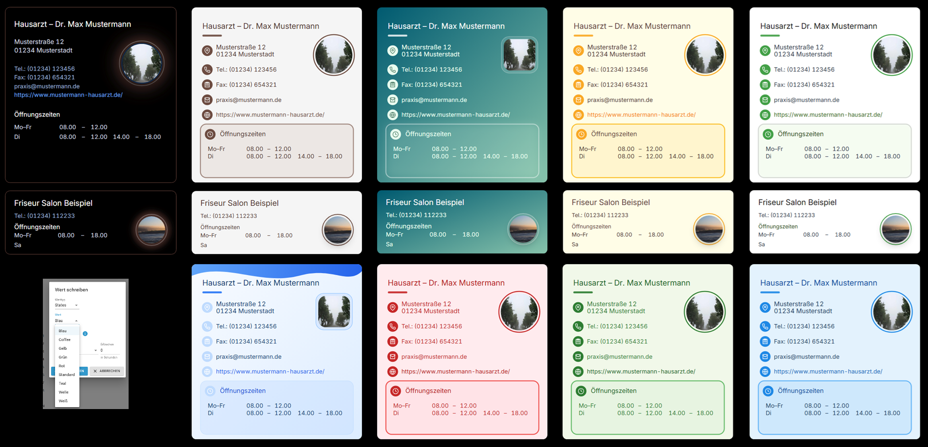Click the location pin icon in teal Hausarzt card
928x447 pixels.
(x=393, y=51)
